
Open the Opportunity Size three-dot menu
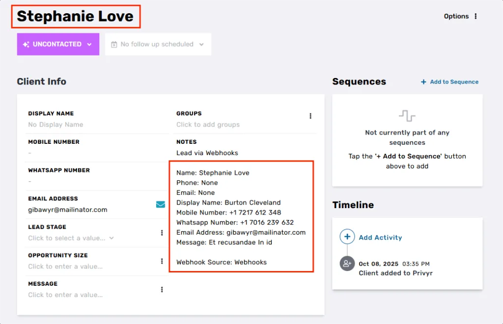coord(162,261)
